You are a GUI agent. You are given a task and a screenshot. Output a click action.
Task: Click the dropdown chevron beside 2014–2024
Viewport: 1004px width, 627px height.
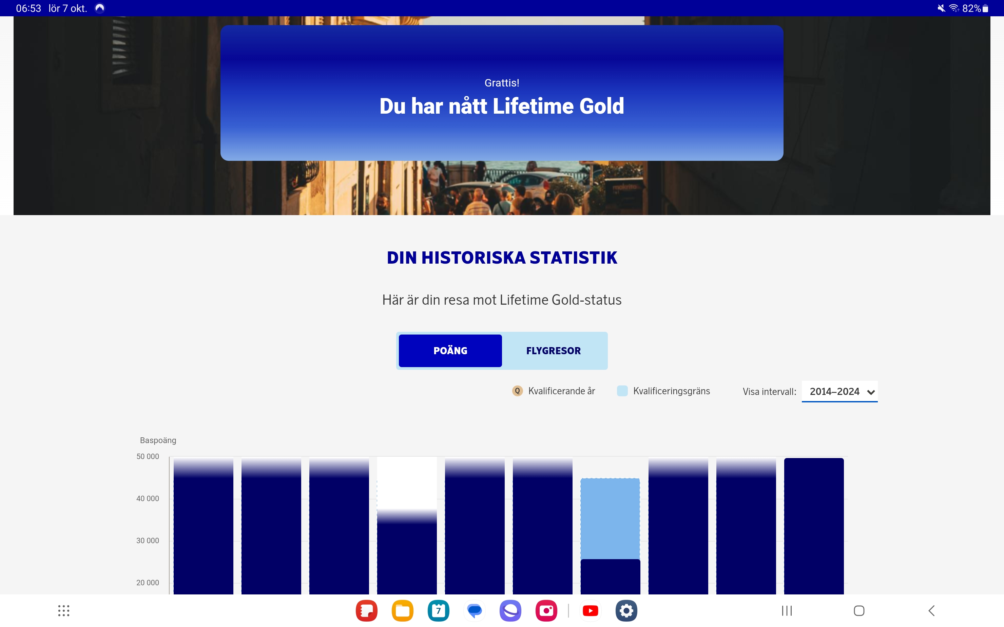pyautogui.click(x=870, y=392)
